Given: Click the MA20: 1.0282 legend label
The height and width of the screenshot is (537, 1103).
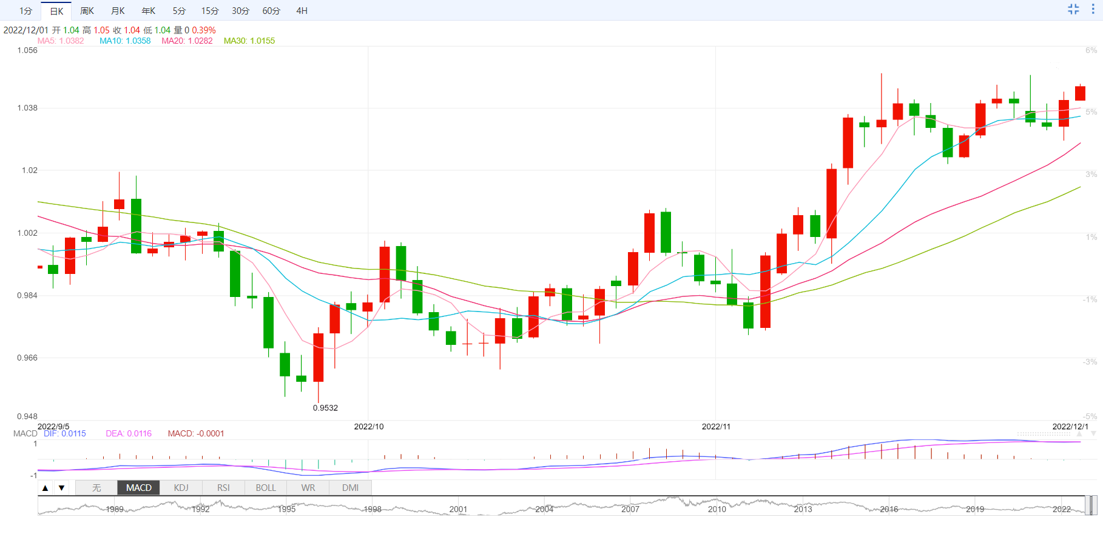Looking at the screenshot, I should [187, 41].
